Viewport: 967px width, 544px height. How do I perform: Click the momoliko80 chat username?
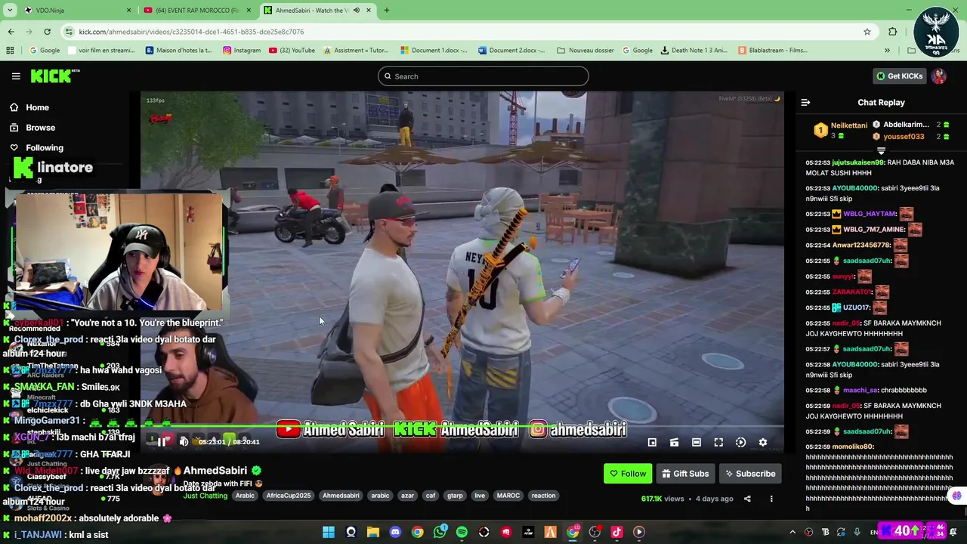(851, 447)
